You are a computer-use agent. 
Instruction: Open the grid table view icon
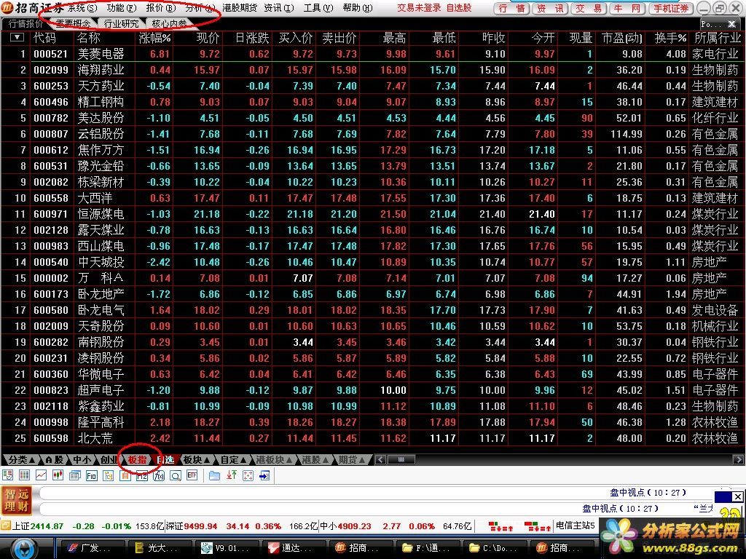click(24, 475)
